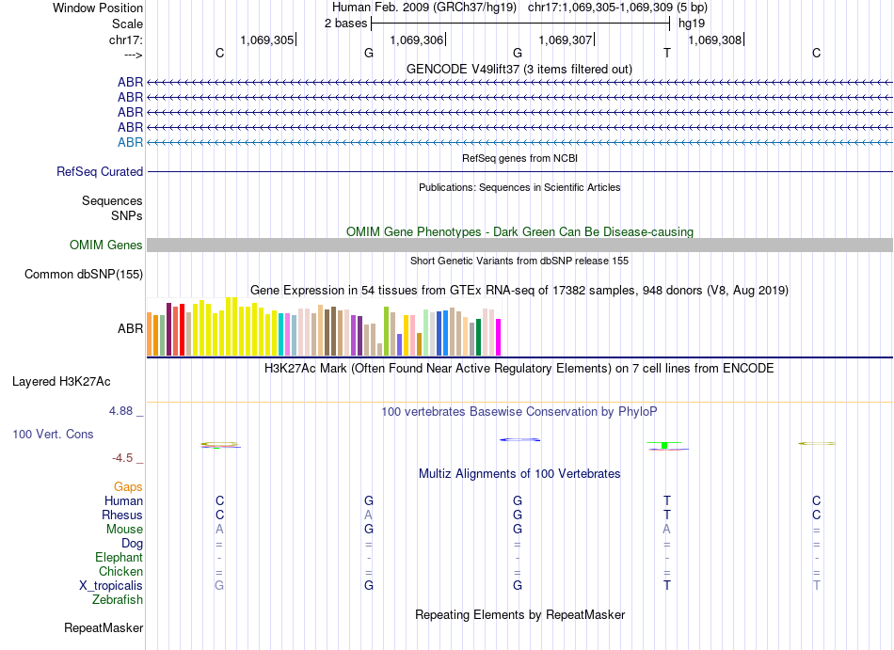Click the dark green bar in GTEx chart
894x650 pixels.
tap(478, 338)
